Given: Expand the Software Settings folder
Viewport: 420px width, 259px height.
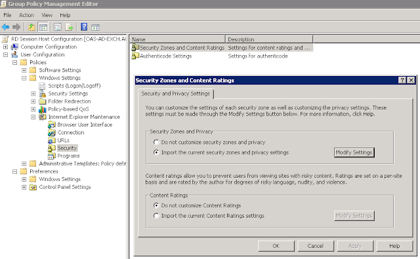Looking at the screenshot, I should pos(24,70).
